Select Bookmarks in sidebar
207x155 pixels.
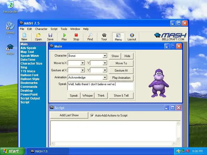(x=29, y=83)
